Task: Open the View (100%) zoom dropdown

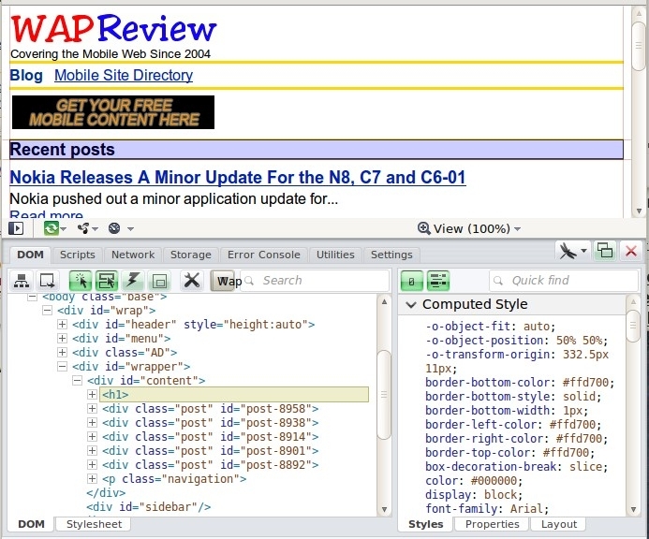Action: pos(469,228)
